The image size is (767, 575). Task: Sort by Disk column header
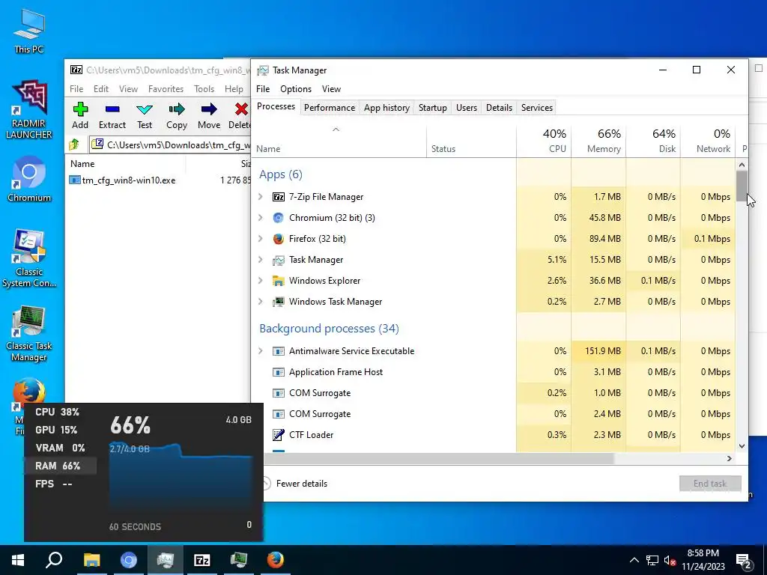653,142
